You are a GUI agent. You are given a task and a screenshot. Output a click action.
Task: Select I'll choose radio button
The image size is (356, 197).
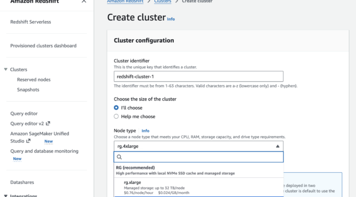tap(116, 108)
